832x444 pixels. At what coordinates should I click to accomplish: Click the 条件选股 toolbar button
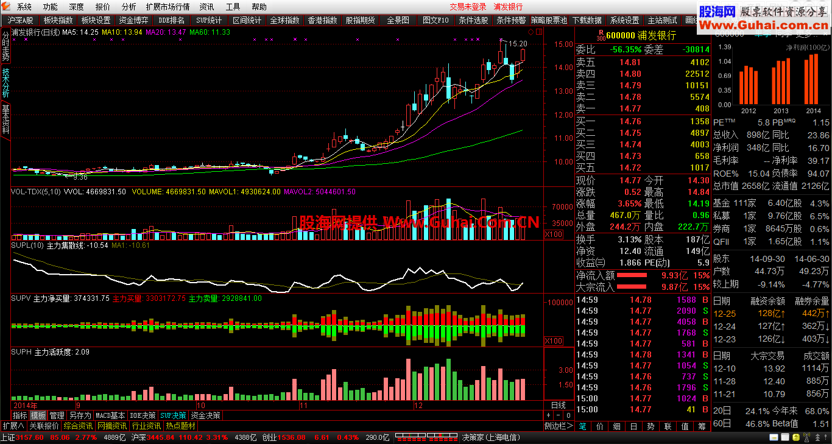[x=473, y=20]
